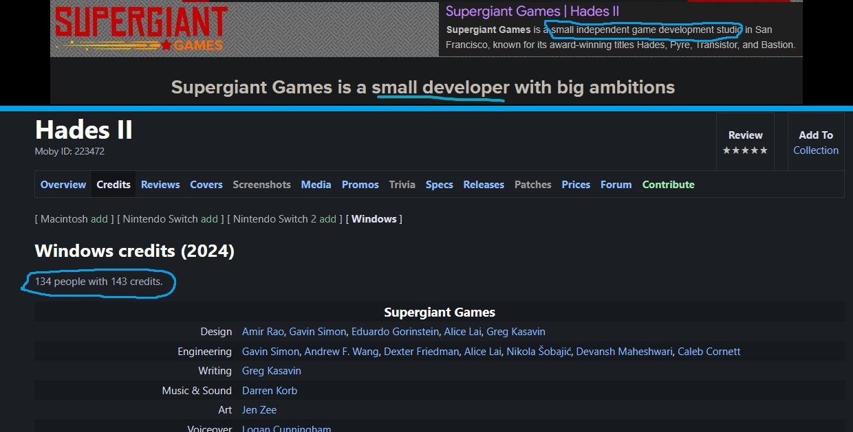Click Jen Zee under Art
The width and height of the screenshot is (853, 432).
click(x=259, y=410)
